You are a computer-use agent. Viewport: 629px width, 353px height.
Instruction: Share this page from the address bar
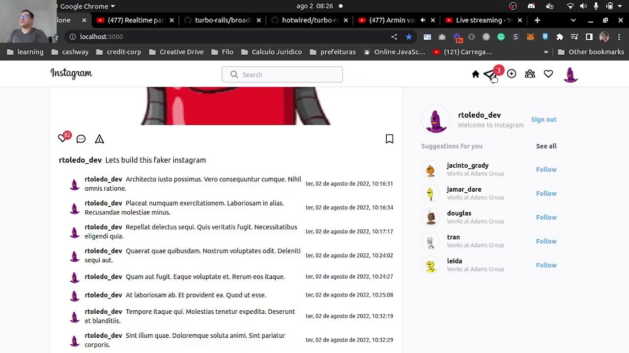click(x=394, y=37)
